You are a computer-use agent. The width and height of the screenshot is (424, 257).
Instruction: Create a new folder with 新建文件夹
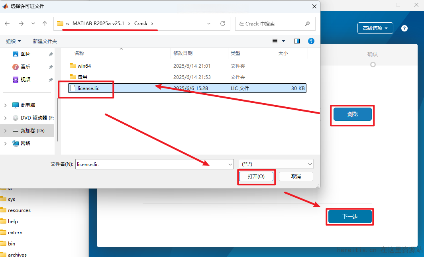(x=45, y=41)
